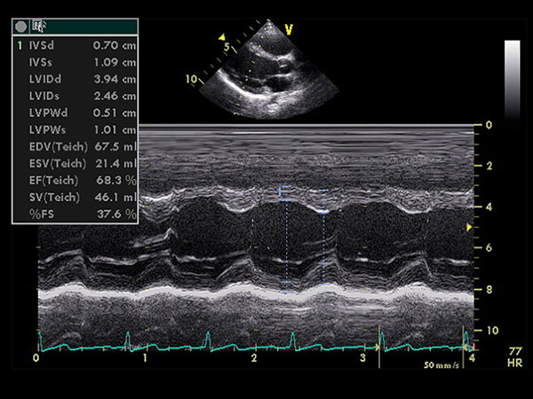Select the IVSd measurement row

tap(76, 43)
